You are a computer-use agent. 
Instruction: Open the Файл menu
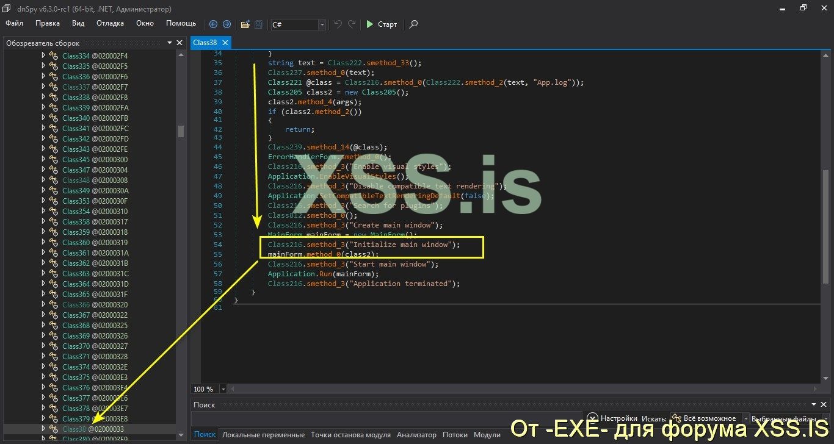click(14, 23)
